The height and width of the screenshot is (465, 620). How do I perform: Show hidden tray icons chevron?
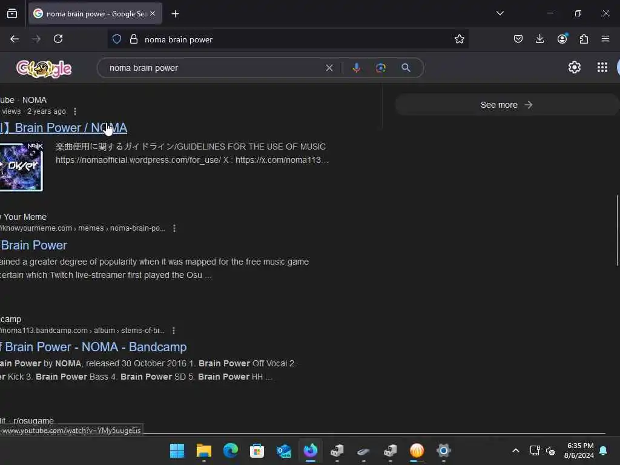[516, 450]
